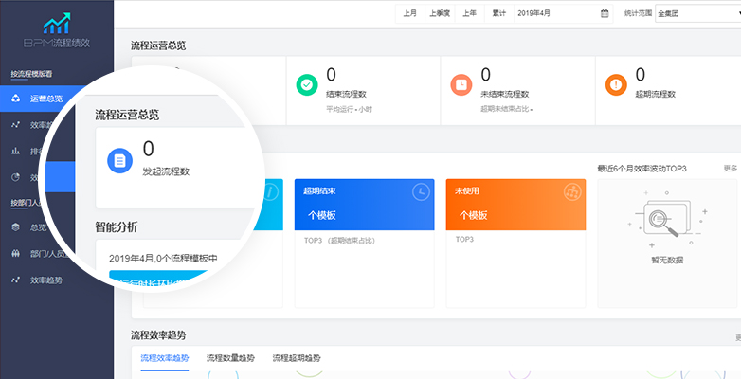Select the 上季度 time range option
The image size is (741, 379).
point(439,13)
